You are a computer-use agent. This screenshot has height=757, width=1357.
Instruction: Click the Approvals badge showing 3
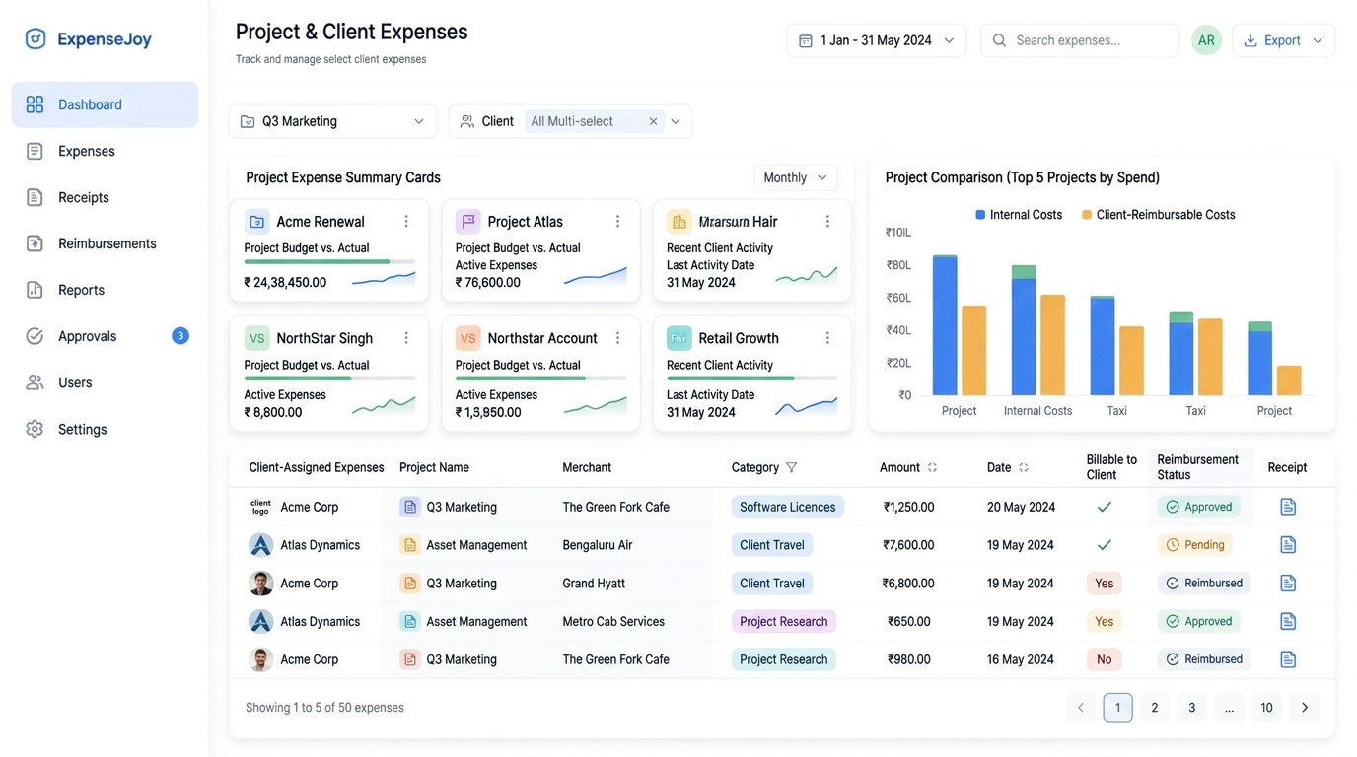tap(180, 336)
